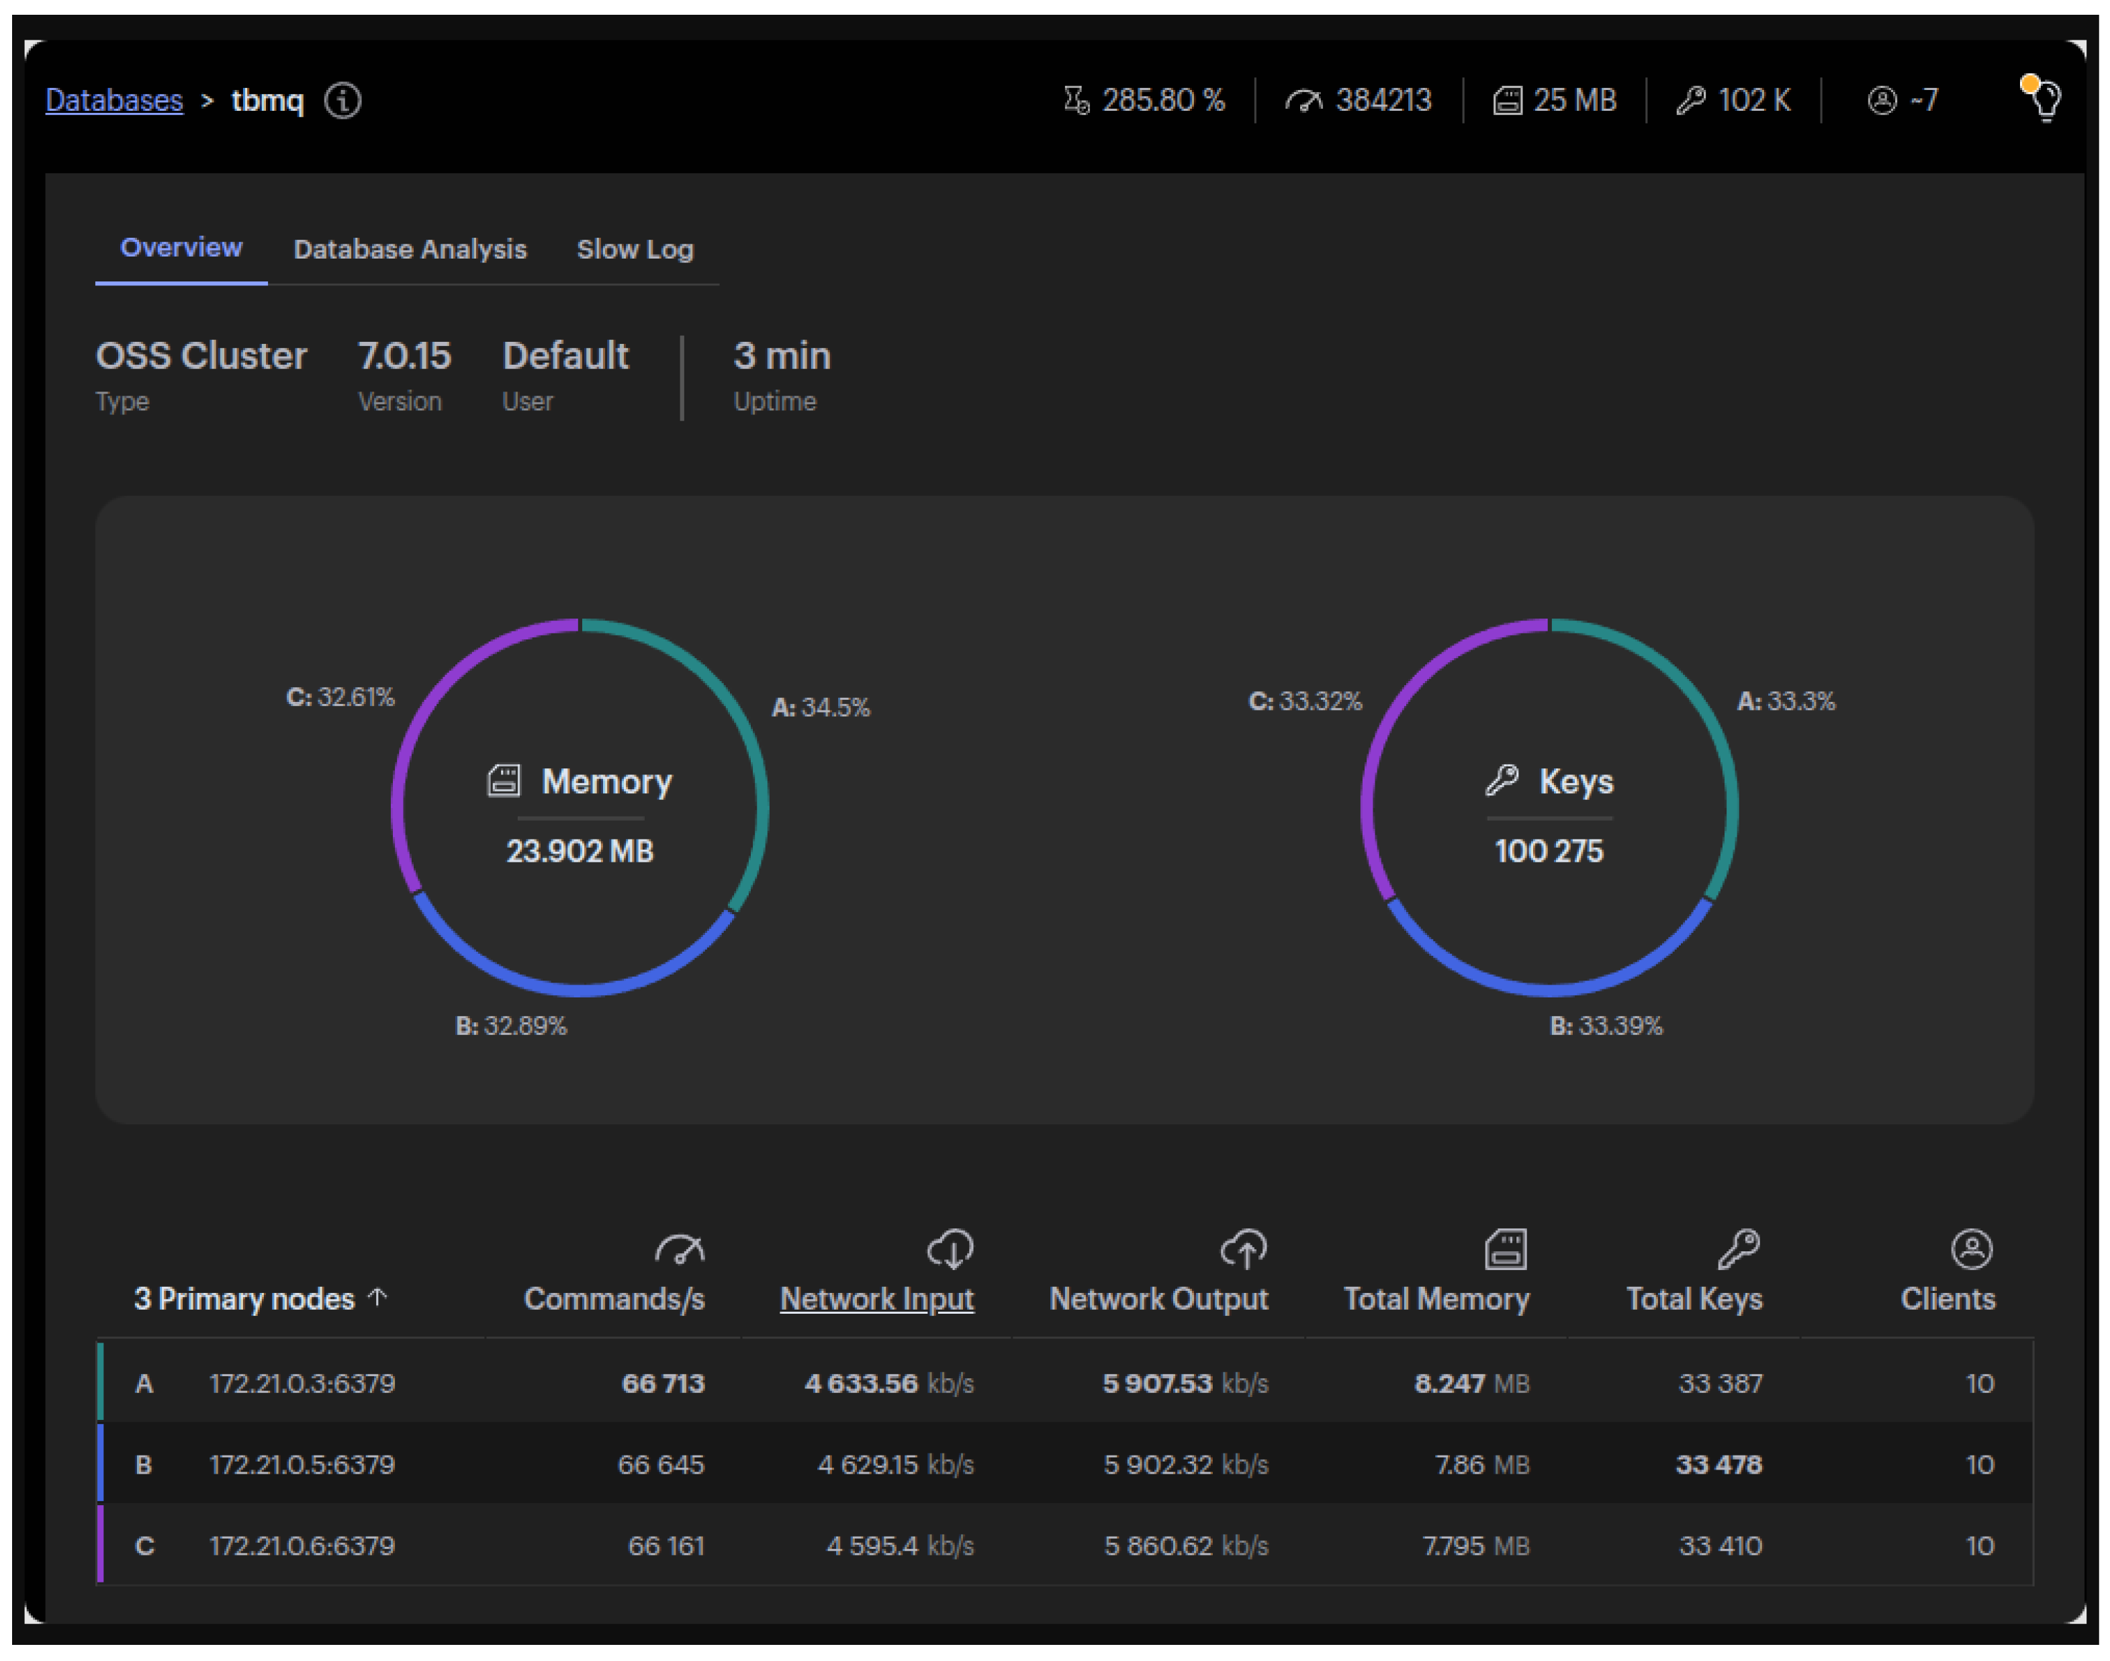
Task: Click the Network Output upload cloud icon
Action: (x=1244, y=1250)
